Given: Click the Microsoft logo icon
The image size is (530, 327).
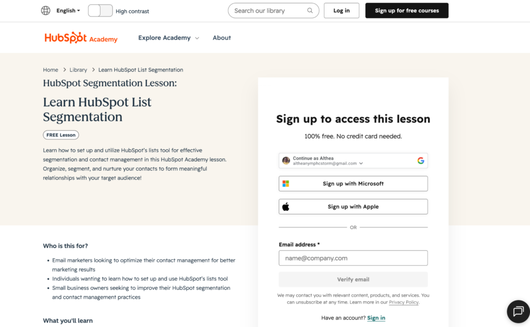Looking at the screenshot, I should click(286, 183).
